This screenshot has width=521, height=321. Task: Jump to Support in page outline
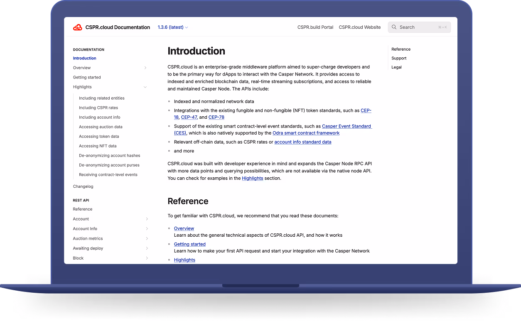(x=399, y=59)
